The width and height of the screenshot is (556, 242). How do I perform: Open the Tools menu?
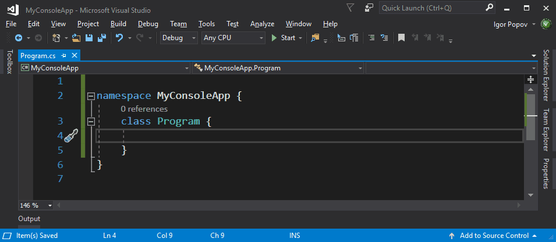tap(206, 24)
